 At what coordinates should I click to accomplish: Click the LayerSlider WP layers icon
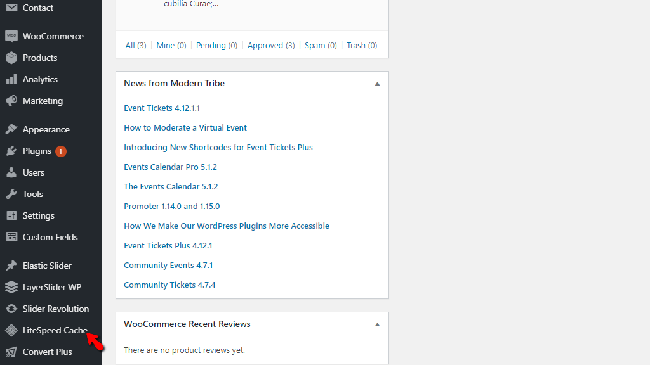(11, 287)
